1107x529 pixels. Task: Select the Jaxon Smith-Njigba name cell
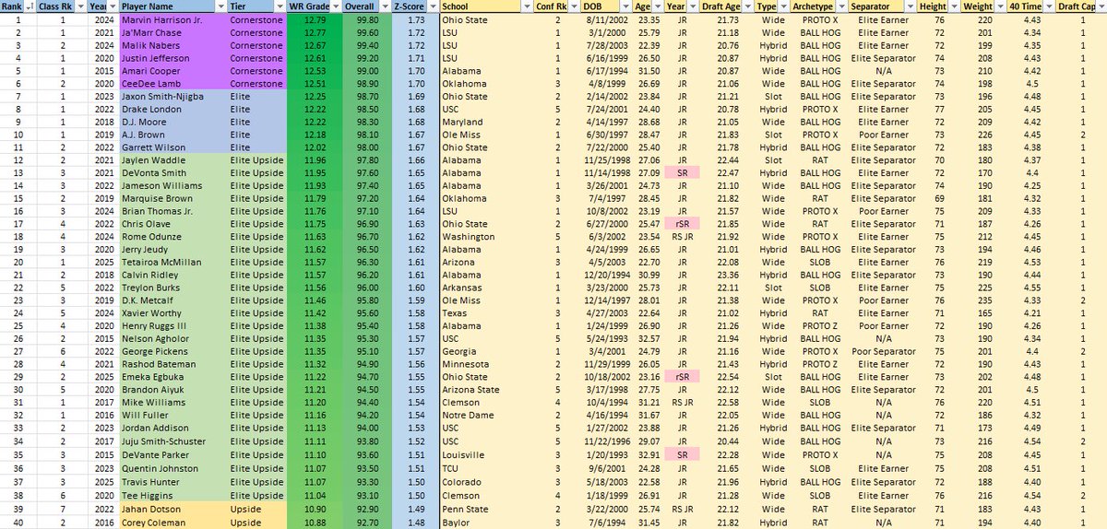(173, 96)
